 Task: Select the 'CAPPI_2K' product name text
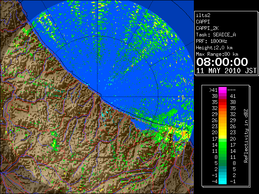point(207,28)
